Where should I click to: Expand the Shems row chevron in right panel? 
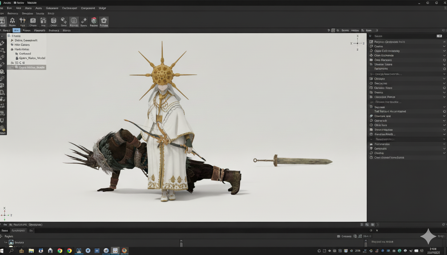click(x=444, y=93)
